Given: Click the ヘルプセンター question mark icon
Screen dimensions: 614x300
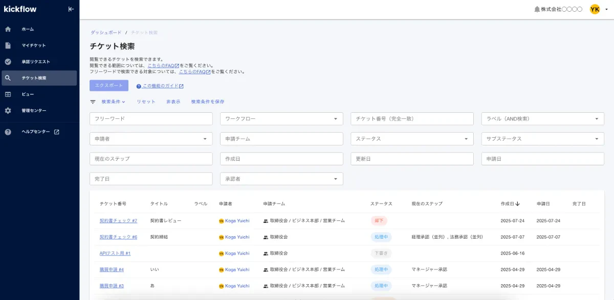Looking at the screenshot, I should click(8, 132).
